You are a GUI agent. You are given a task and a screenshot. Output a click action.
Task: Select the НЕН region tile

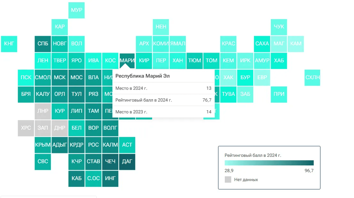tap(161, 27)
